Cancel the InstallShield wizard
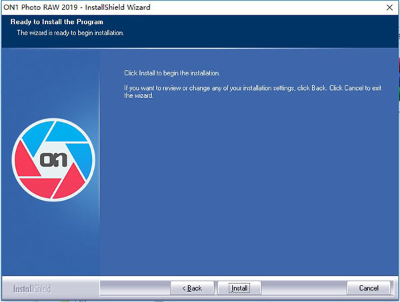Viewport: 400px width, 302px height. coord(369,288)
